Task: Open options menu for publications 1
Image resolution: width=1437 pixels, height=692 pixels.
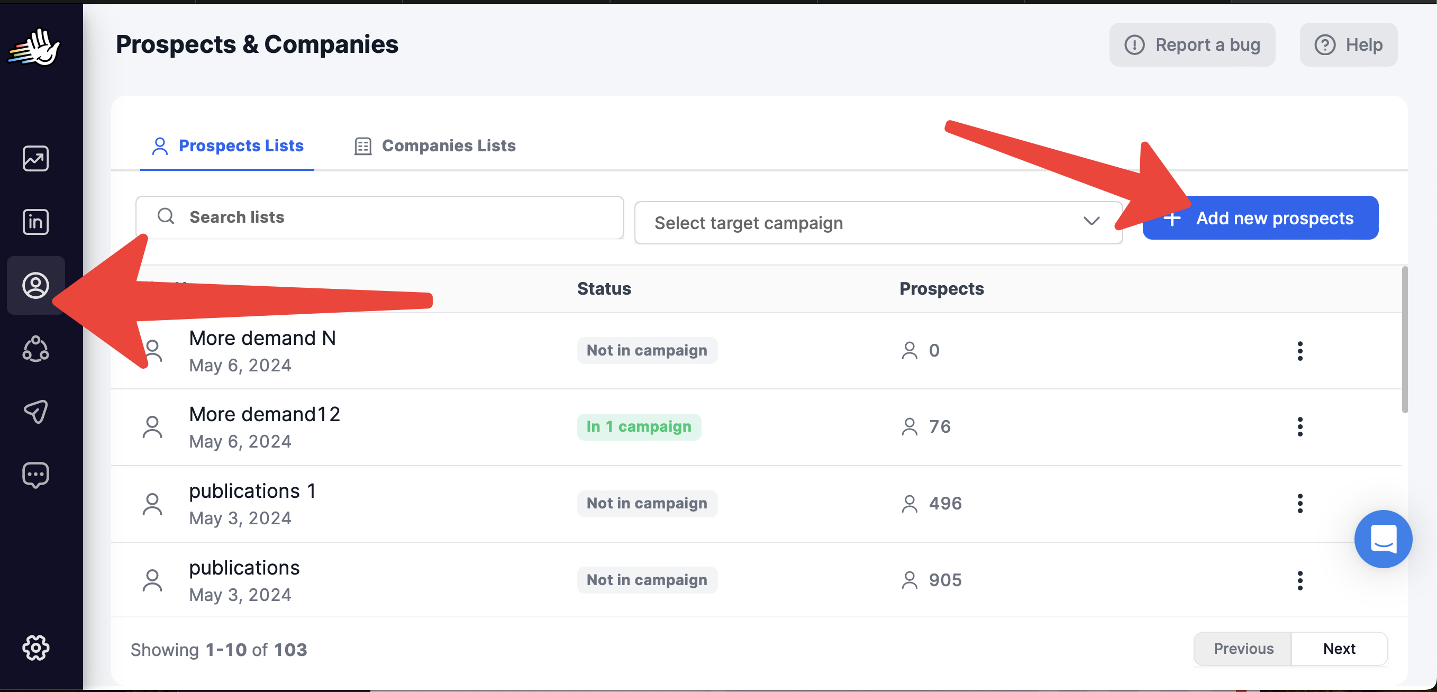Action: (1300, 504)
